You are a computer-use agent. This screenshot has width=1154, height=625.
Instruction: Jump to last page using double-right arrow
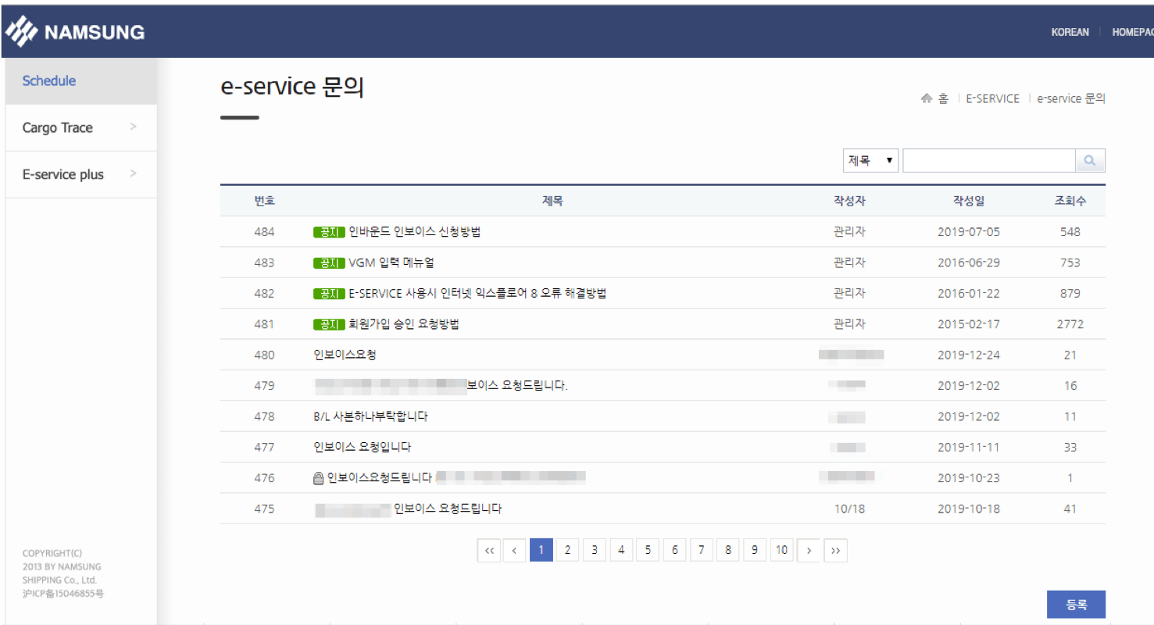[835, 551]
